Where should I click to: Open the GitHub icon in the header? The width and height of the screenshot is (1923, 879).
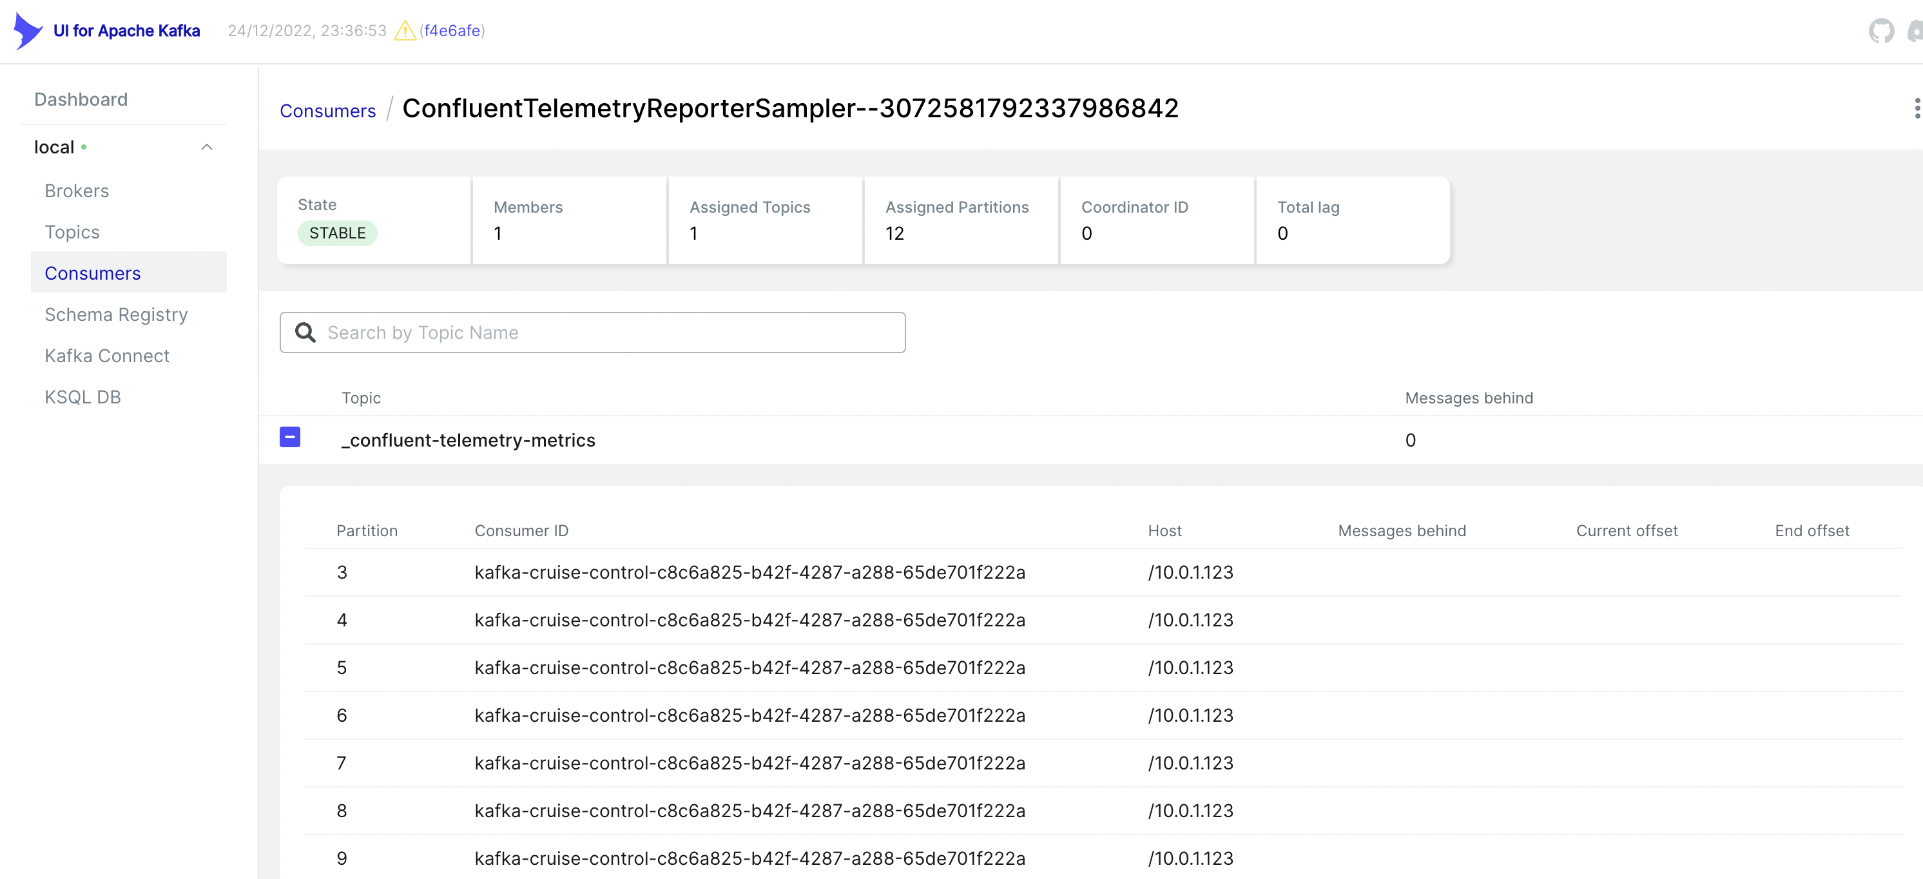pos(1880,30)
